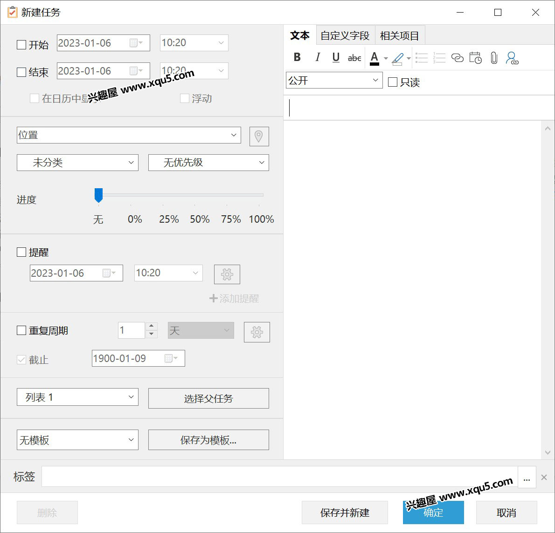Click the 删除 delete button
555x533 pixels.
(47, 512)
